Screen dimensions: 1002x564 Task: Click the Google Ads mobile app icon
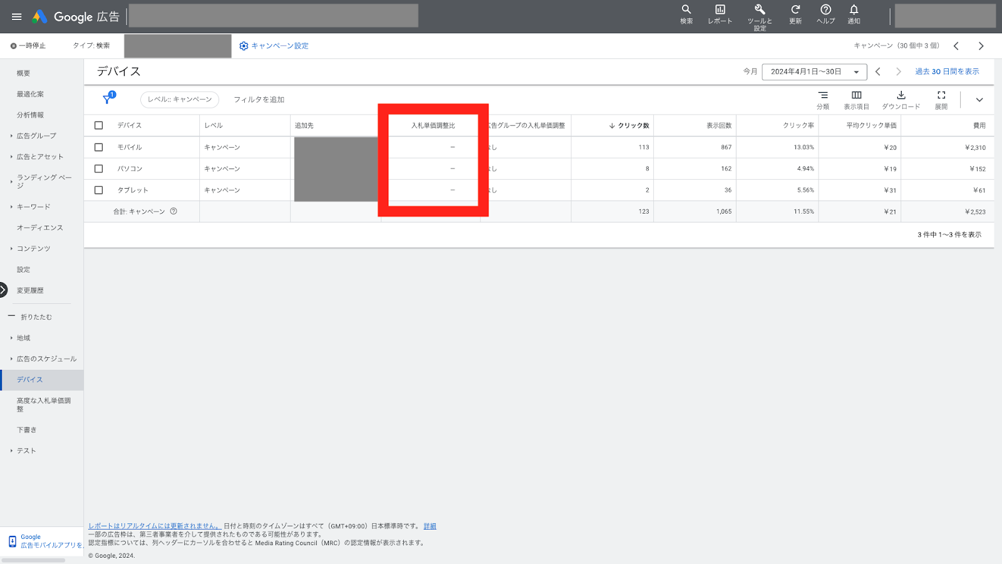click(x=13, y=541)
